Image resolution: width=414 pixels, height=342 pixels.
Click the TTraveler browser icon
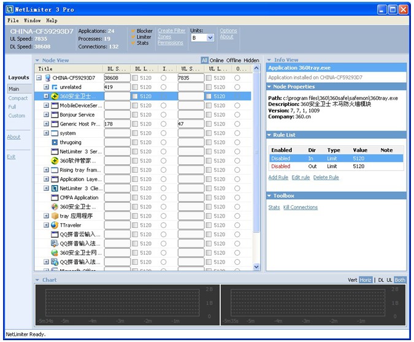click(x=55, y=225)
